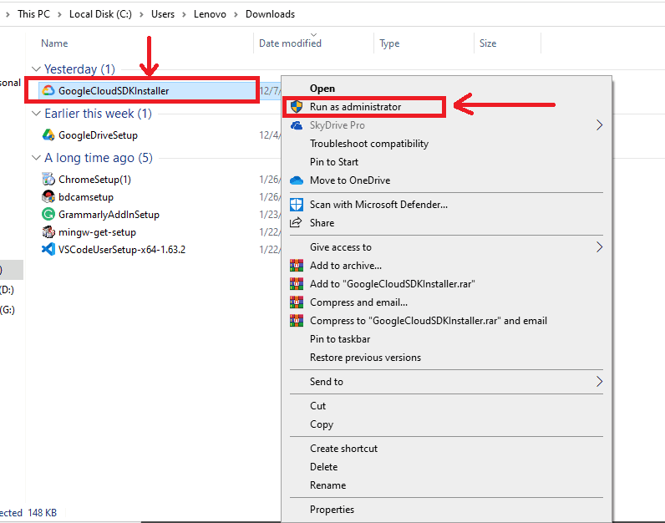The height and width of the screenshot is (523, 665).
Task: Expand the Send to submenu arrow
Action: 599,382
